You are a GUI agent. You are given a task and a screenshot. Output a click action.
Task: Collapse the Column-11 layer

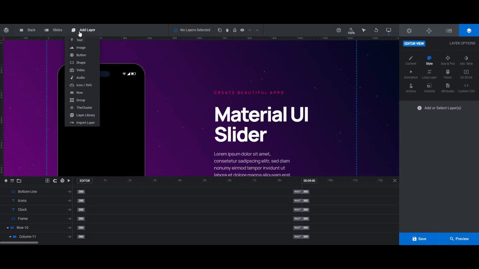point(10,237)
